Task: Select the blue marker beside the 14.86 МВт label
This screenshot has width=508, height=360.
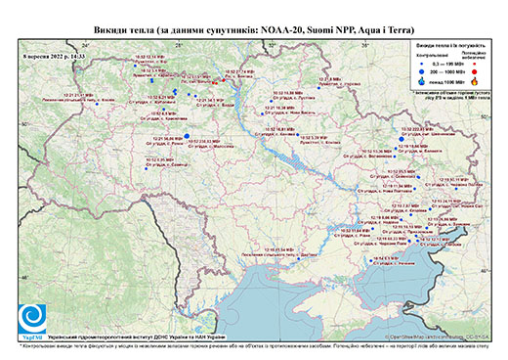Action: click(x=271, y=101)
